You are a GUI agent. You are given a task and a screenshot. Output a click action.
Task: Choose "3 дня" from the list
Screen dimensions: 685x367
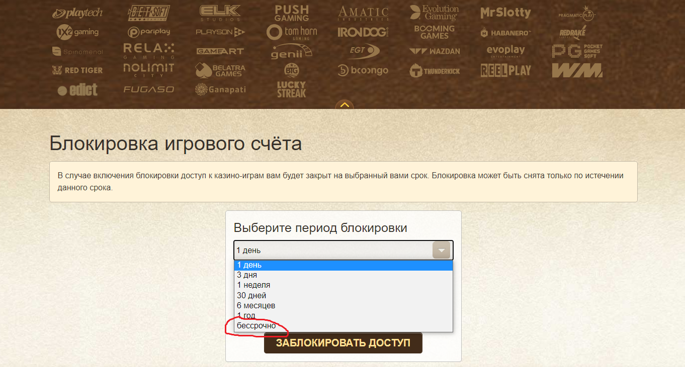point(343,275)
